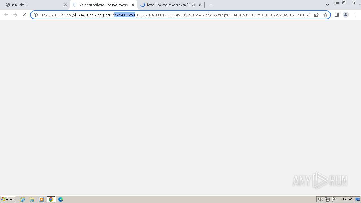Screen dimensions: 361x203
Task: Stop loading this page
Action: pos(24,15)
